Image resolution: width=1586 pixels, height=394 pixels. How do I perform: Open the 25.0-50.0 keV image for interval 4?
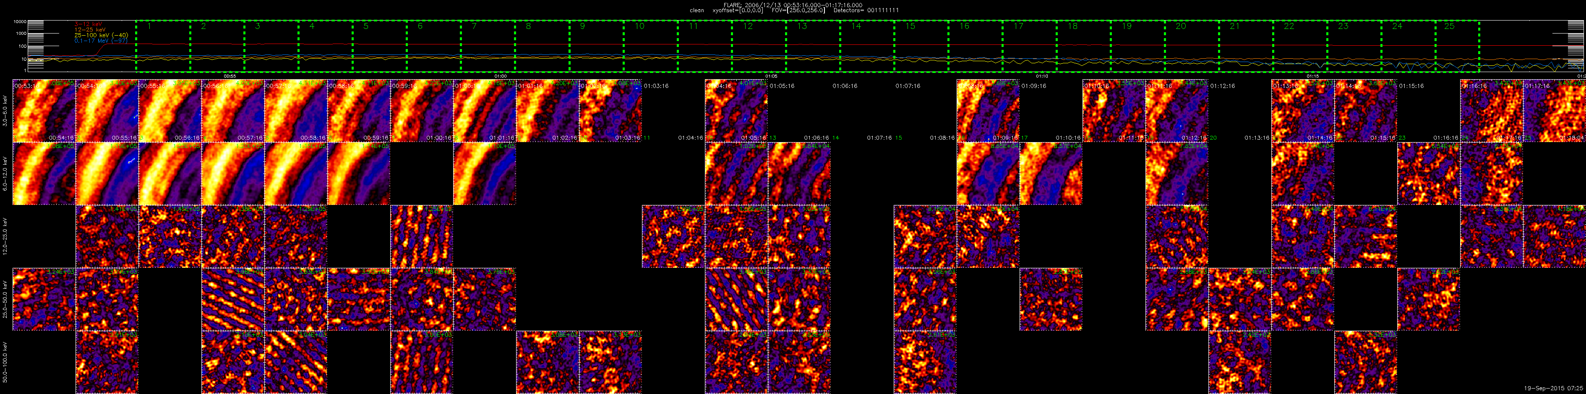click(x=233, y=299)
